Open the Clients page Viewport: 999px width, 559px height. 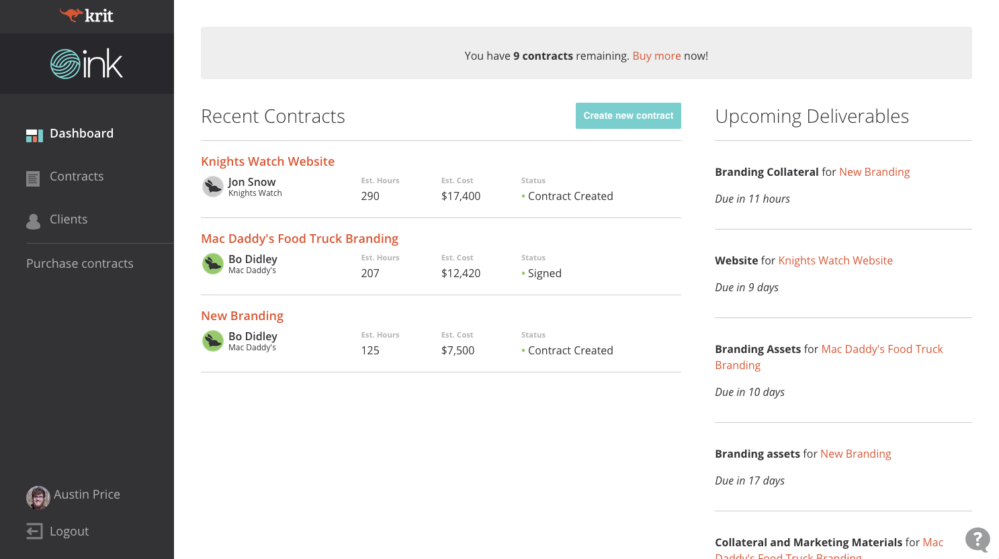pos(69,219)
